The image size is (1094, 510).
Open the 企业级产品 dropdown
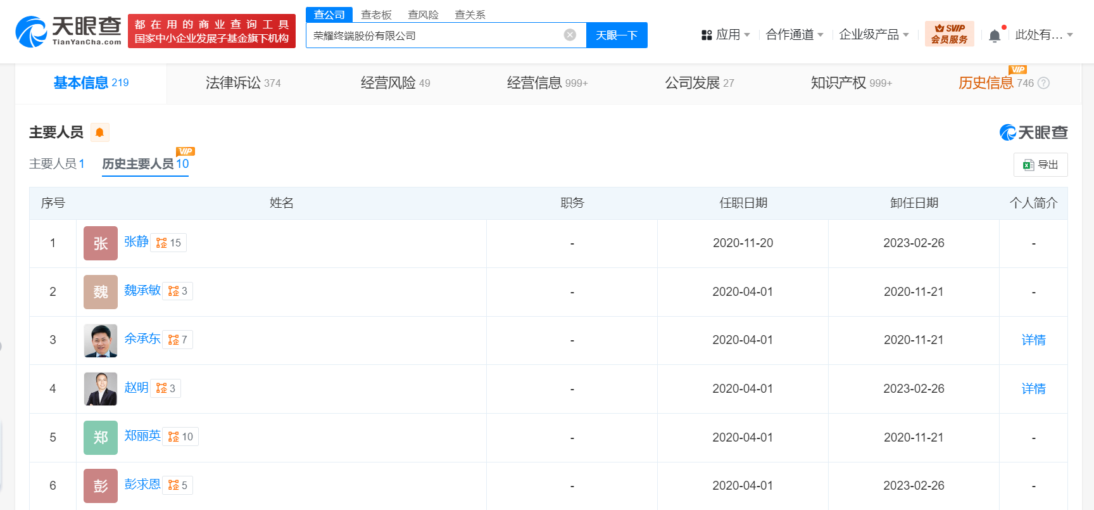click(x=873, y=35)
